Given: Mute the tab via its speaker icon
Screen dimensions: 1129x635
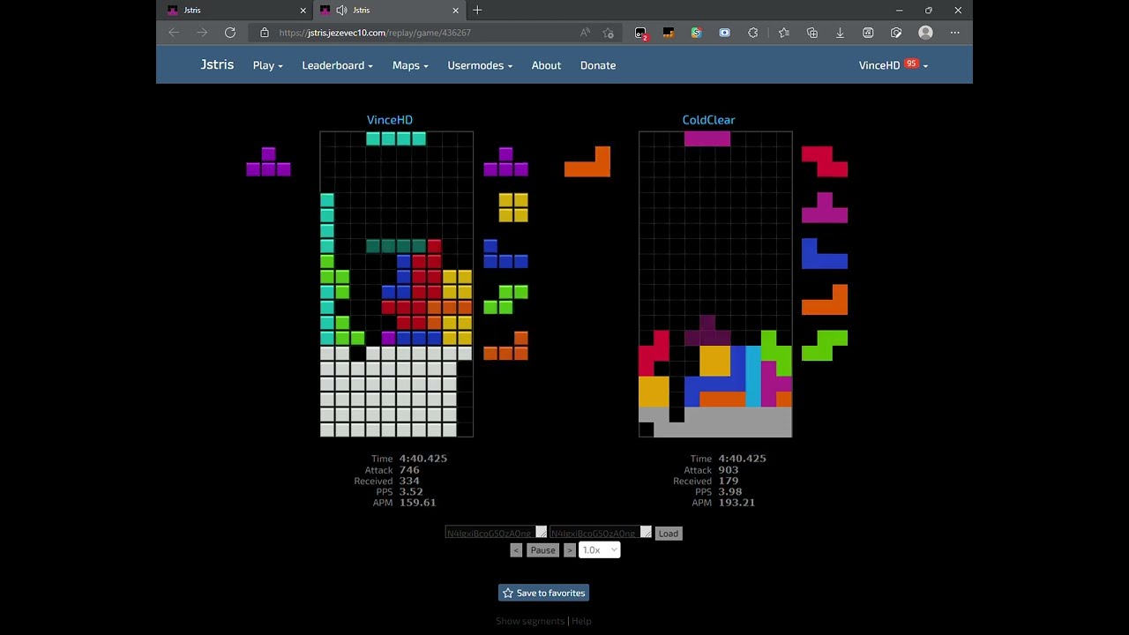Looking at the screenshot, I should 341,11.
